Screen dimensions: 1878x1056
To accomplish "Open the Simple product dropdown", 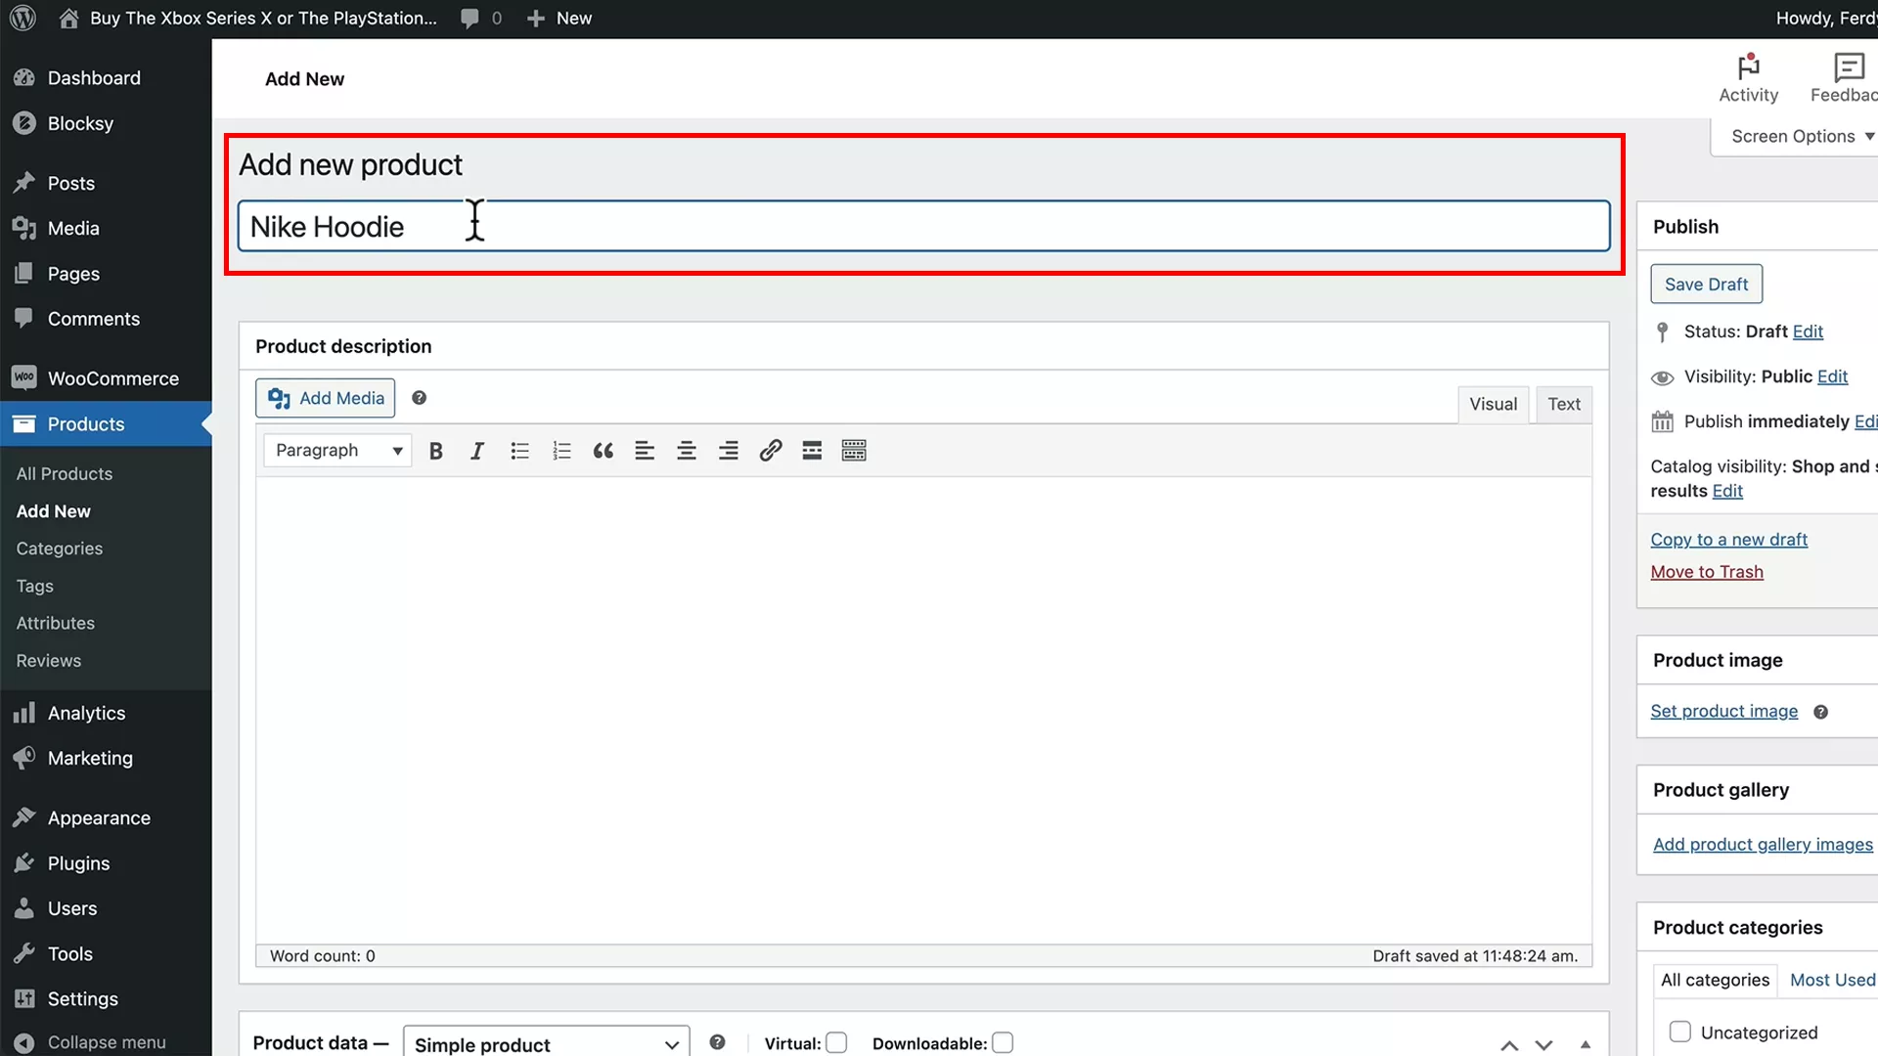I will (x=545, y=1044).
